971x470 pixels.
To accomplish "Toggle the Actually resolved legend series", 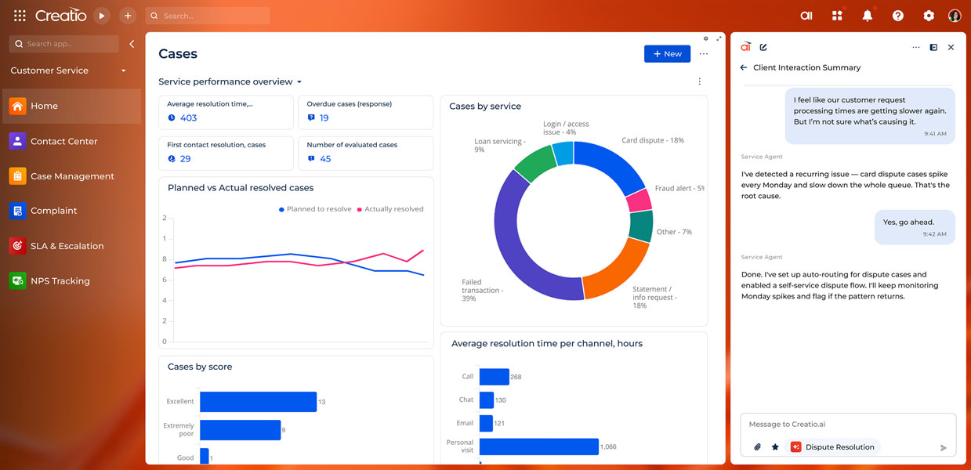I will coord(390,209).
